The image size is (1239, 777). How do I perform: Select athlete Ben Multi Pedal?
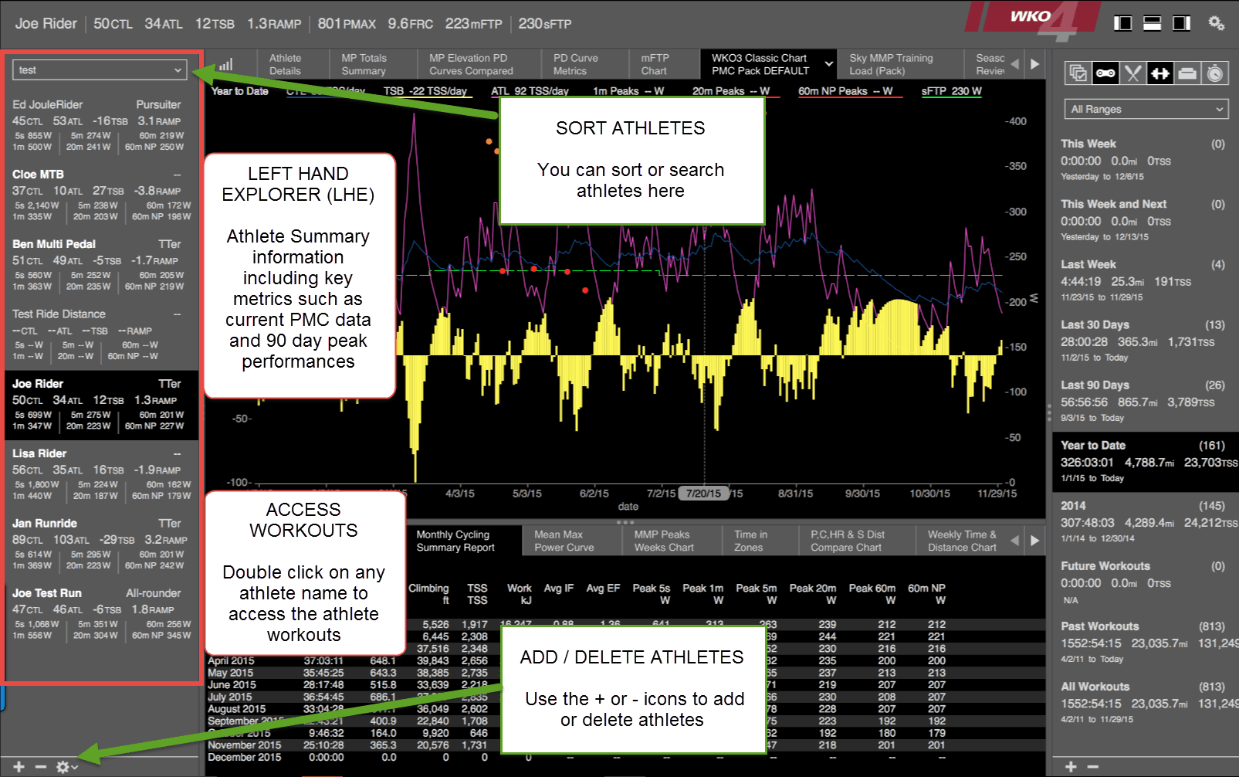100,264
